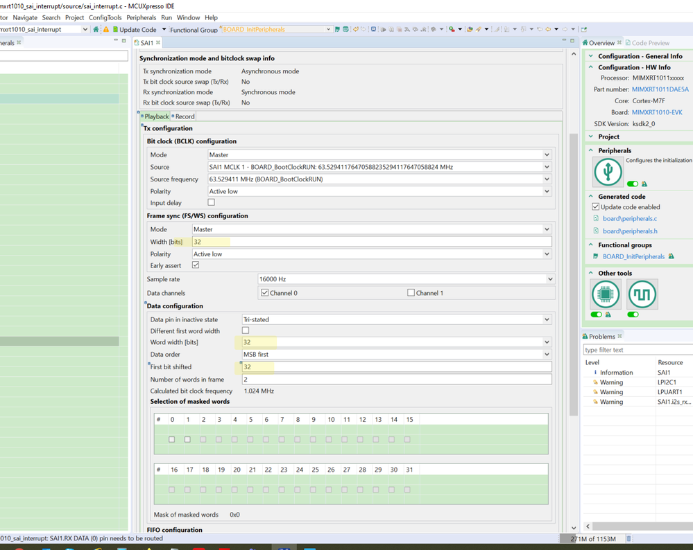Close the SAI1 editor tab

click(158, 43)
